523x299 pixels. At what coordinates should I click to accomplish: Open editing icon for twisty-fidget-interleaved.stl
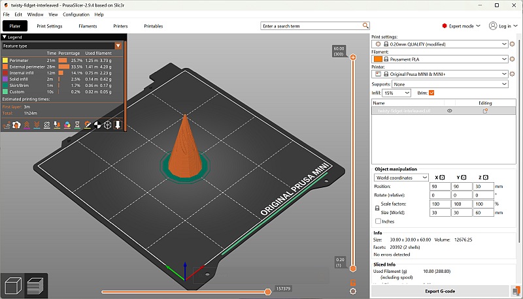tap(485, 111)
